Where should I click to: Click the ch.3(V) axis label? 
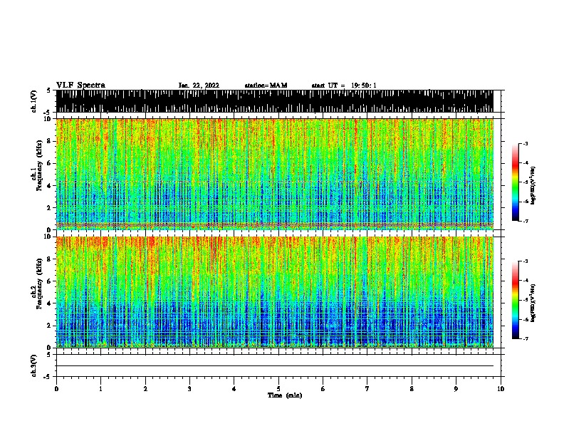34,365
